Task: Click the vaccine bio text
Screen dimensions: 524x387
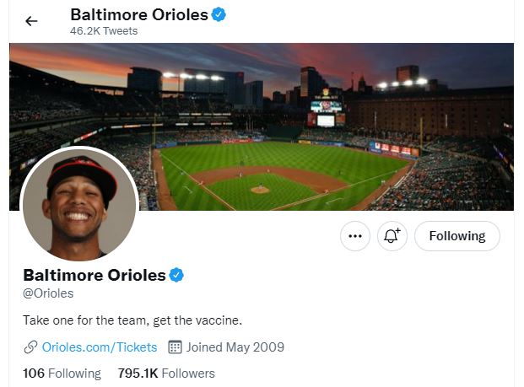Action: [132, 320]
